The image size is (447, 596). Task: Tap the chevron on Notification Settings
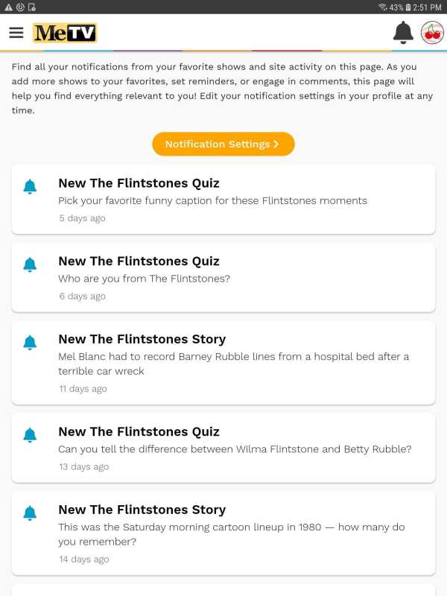click(x=276, y=144)
